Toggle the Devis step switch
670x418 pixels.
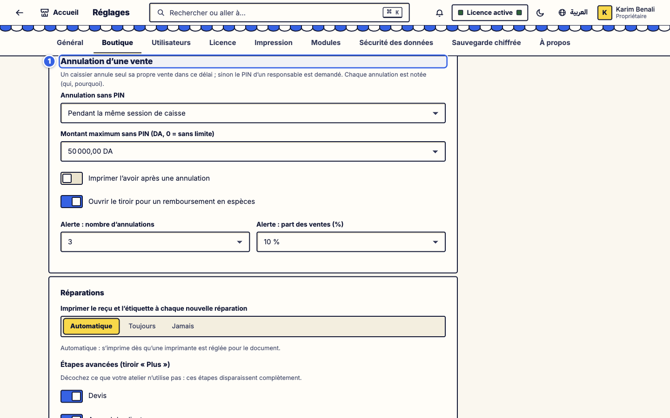[72, 396]
